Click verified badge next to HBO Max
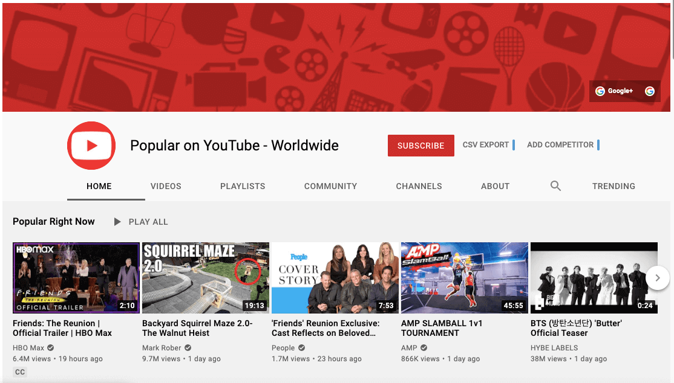Viewport: 674px width, 383px height. tap(51, 348)
